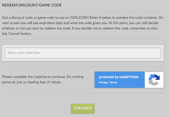This screenshot has width=169, height=117.
Task: Click the 'protected by reCAPTCHA' label
Action: [x=119, y=77]
